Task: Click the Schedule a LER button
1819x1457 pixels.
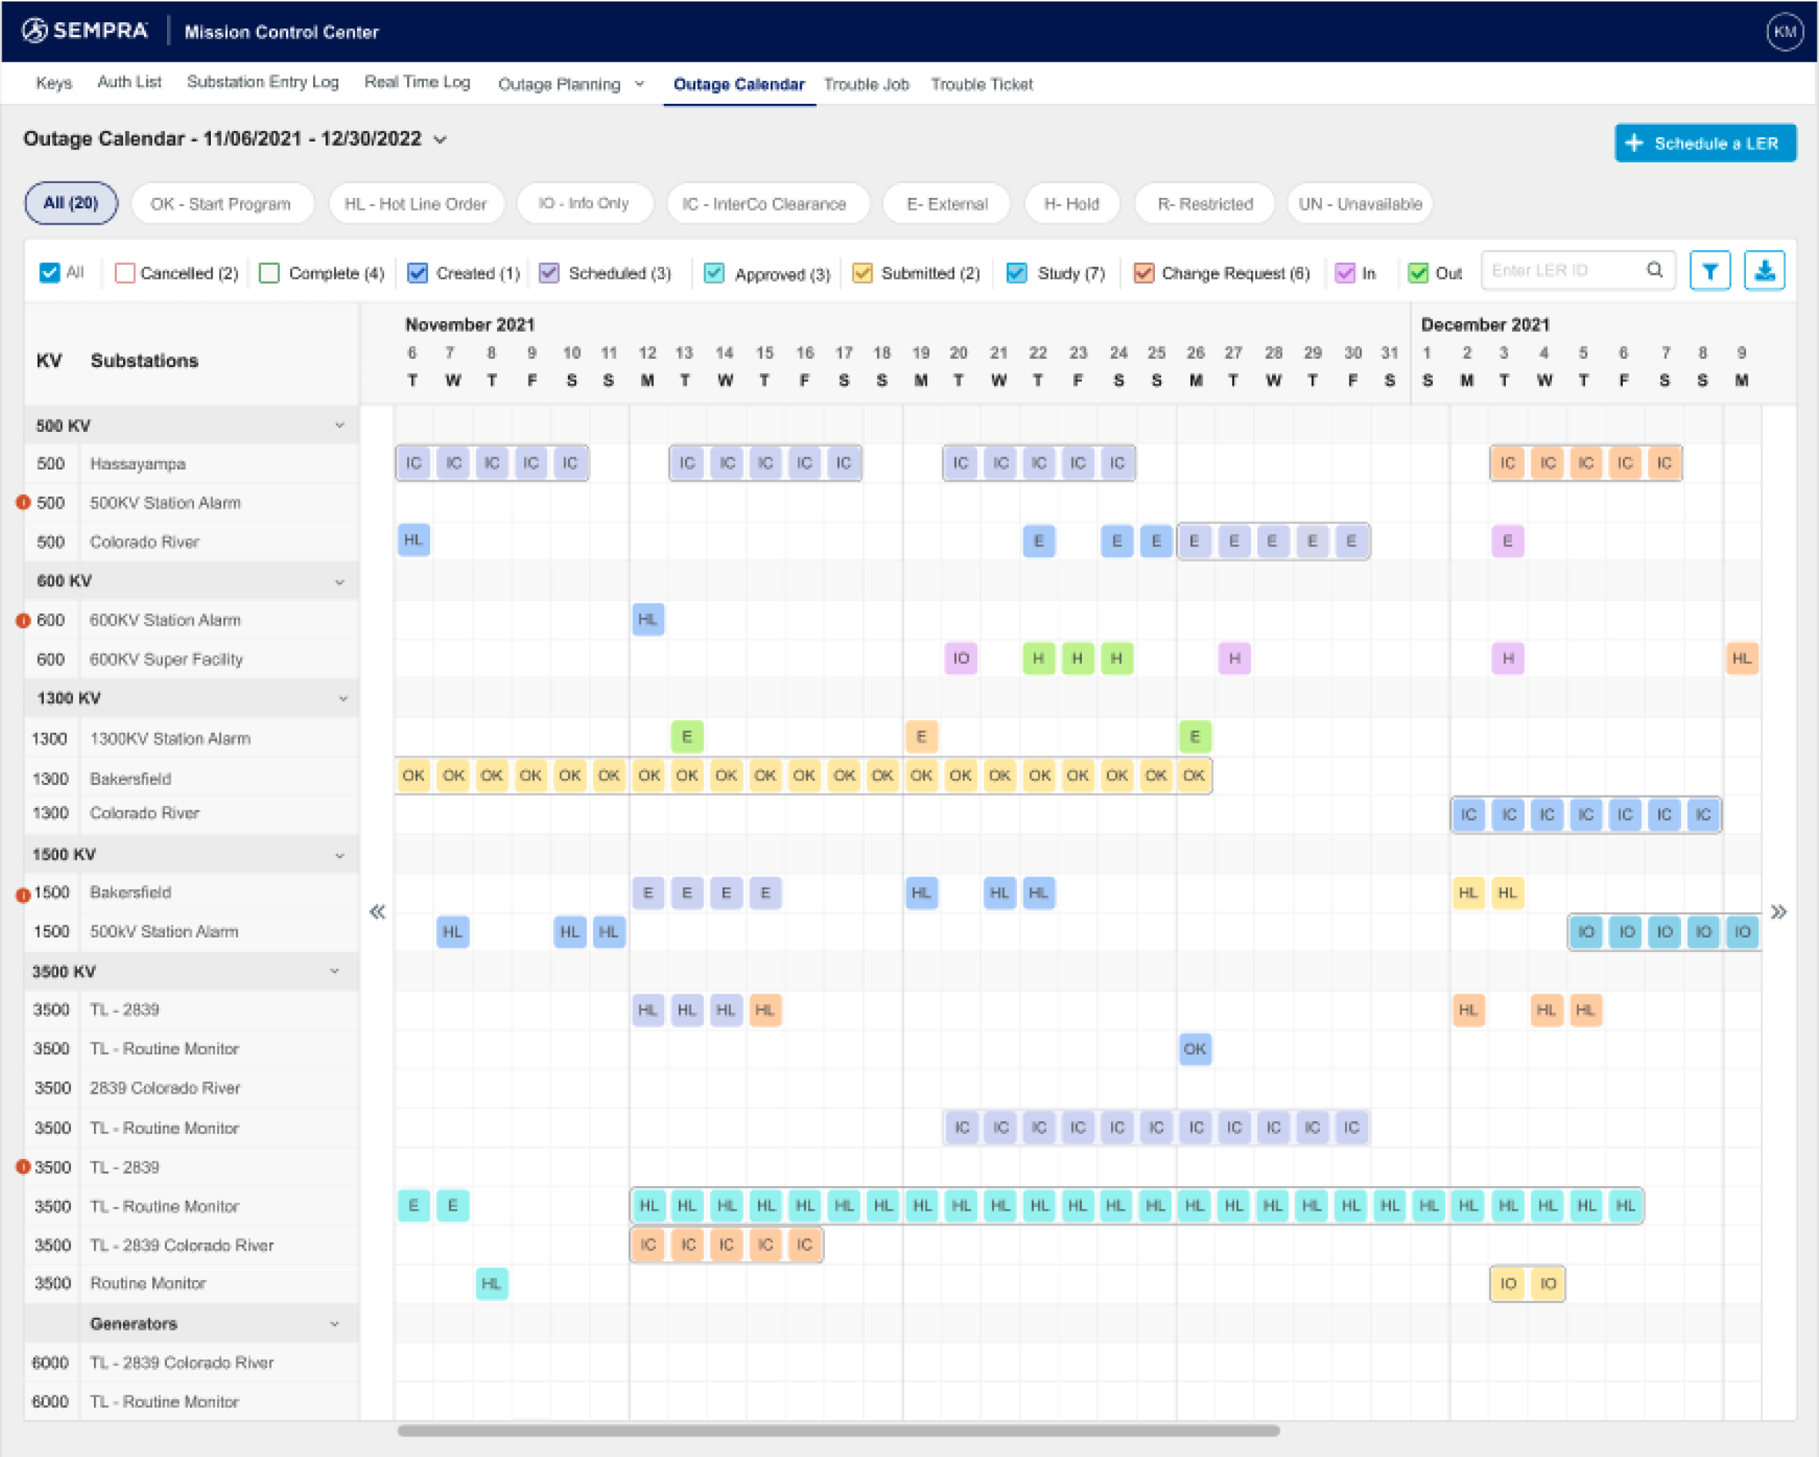Action: [x=1704, y=143]
